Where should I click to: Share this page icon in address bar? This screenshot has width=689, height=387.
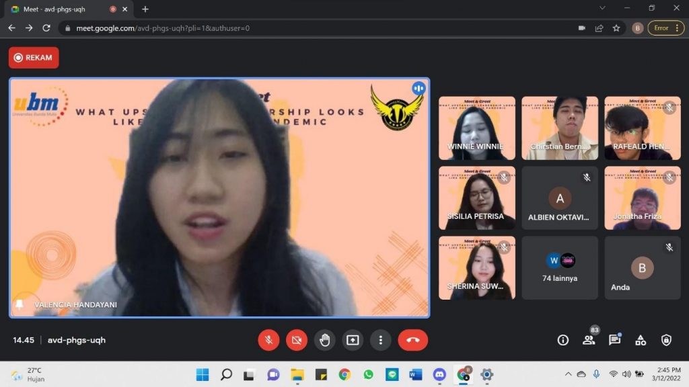(599, 28)
